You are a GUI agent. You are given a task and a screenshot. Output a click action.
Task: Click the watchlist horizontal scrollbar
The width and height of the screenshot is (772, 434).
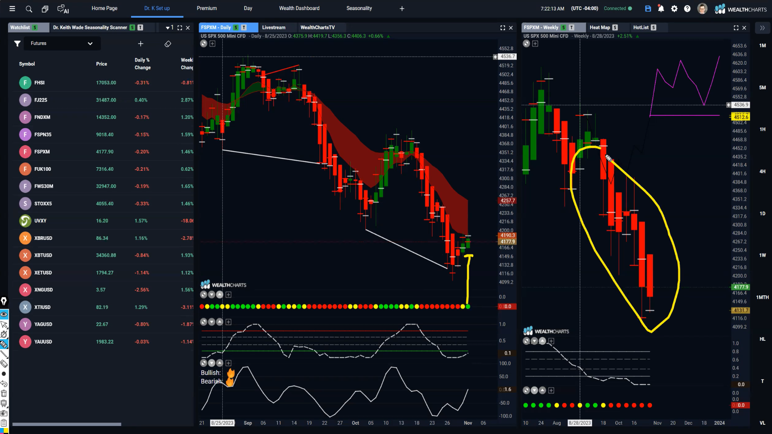click(x=67, y=424)
